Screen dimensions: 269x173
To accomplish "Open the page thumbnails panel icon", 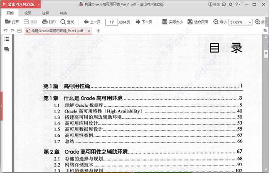I will 7,49.
